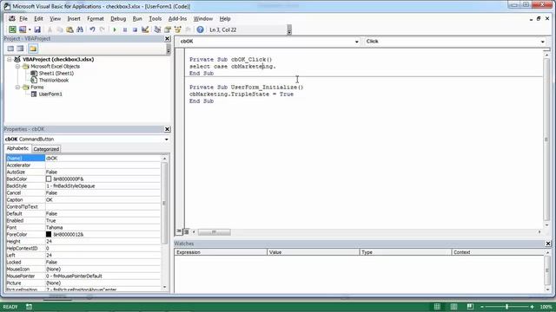Select Sheet1 (Sheet1) in project tree
The image size is (556, 312).
pos(56,73)
